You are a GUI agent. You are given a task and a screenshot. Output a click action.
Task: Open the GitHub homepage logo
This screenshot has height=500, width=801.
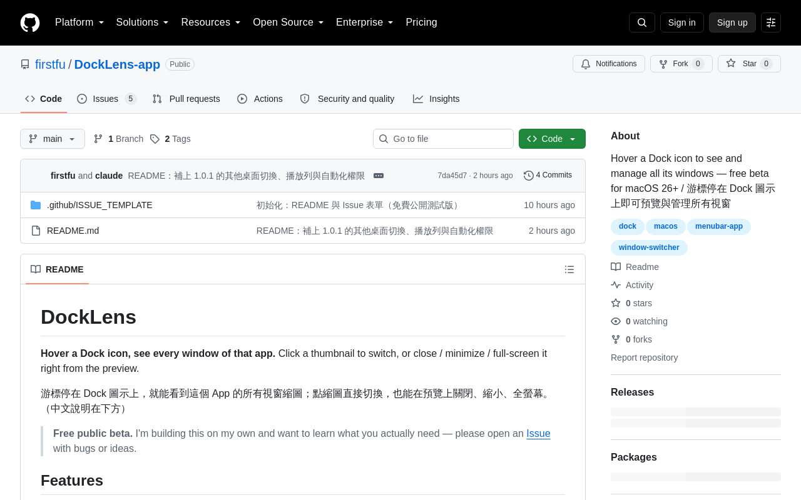[30, 22]
